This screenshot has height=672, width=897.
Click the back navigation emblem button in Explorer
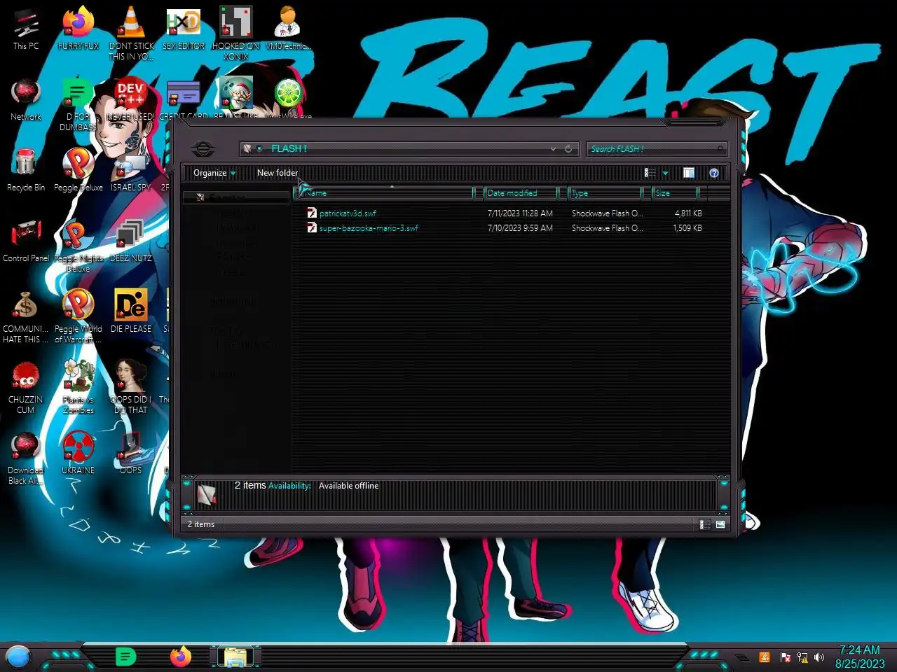203,148
